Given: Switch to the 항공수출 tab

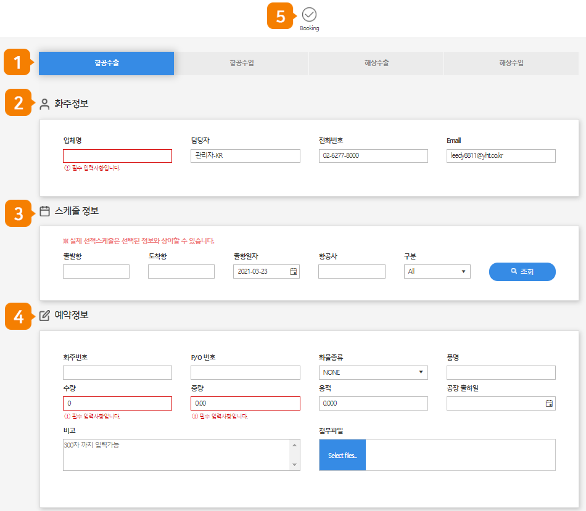Looking at the screenshot, I should pos(107,63).
